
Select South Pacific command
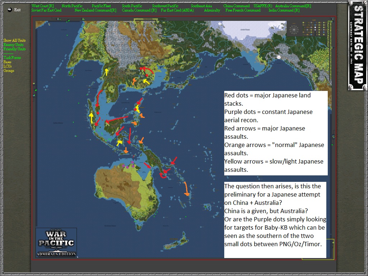pyautogui.click(x=132, y=6)
